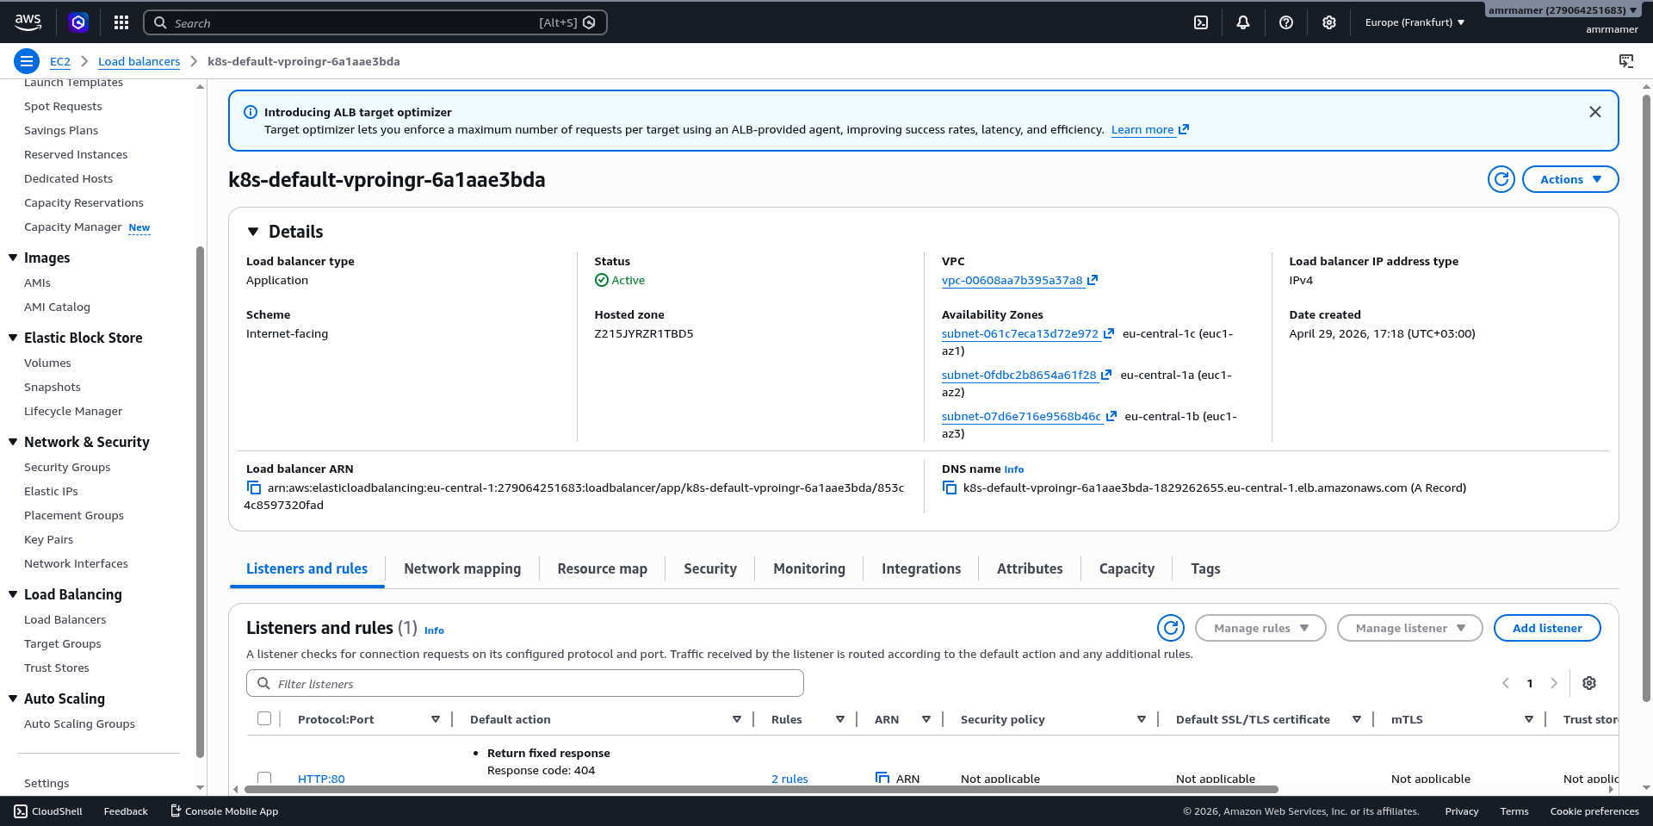The height and width of the screenshot is (826, 1653).
Task: Go to next listeners page arrow
Action: pos(1554,683)
